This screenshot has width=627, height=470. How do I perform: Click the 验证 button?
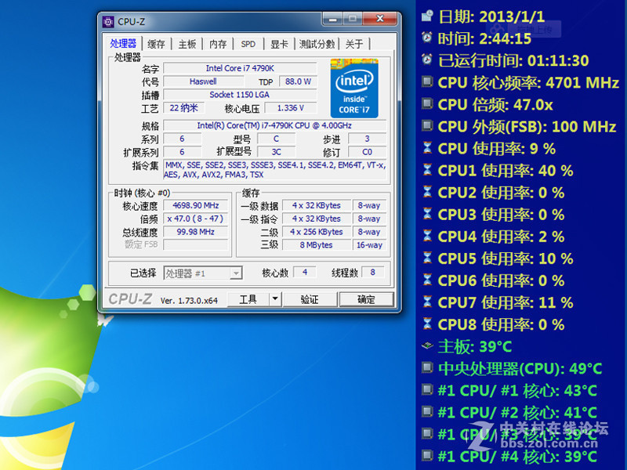tap(310, 299)
